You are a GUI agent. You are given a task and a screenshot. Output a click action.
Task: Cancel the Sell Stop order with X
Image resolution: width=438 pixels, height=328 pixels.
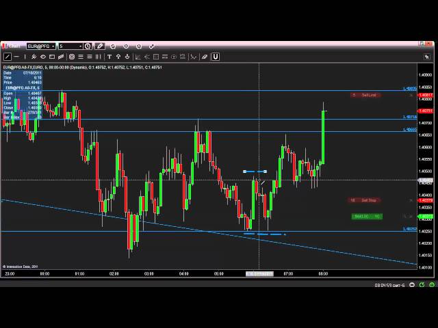click(x=411, y=200)
